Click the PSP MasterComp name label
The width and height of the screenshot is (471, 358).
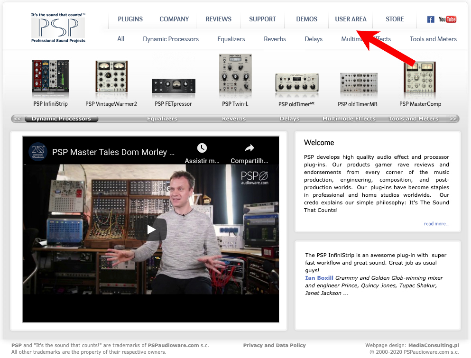pyautogui.click(x=420, y=104)
